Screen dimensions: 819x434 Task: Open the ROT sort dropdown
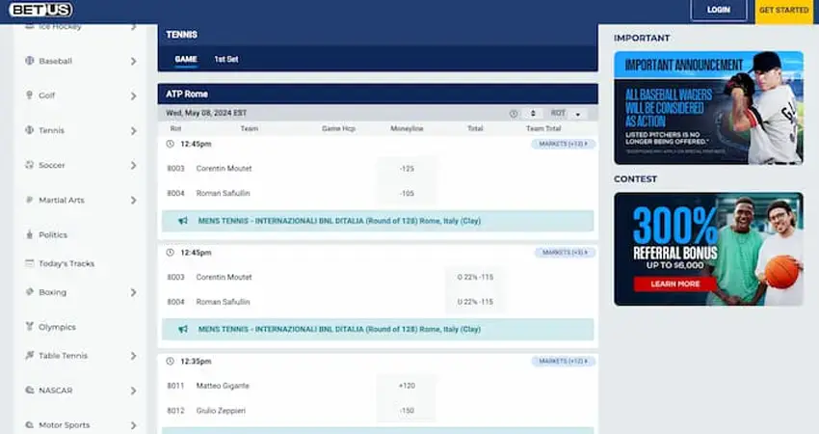pyautogui.click(x=567, y=114)
